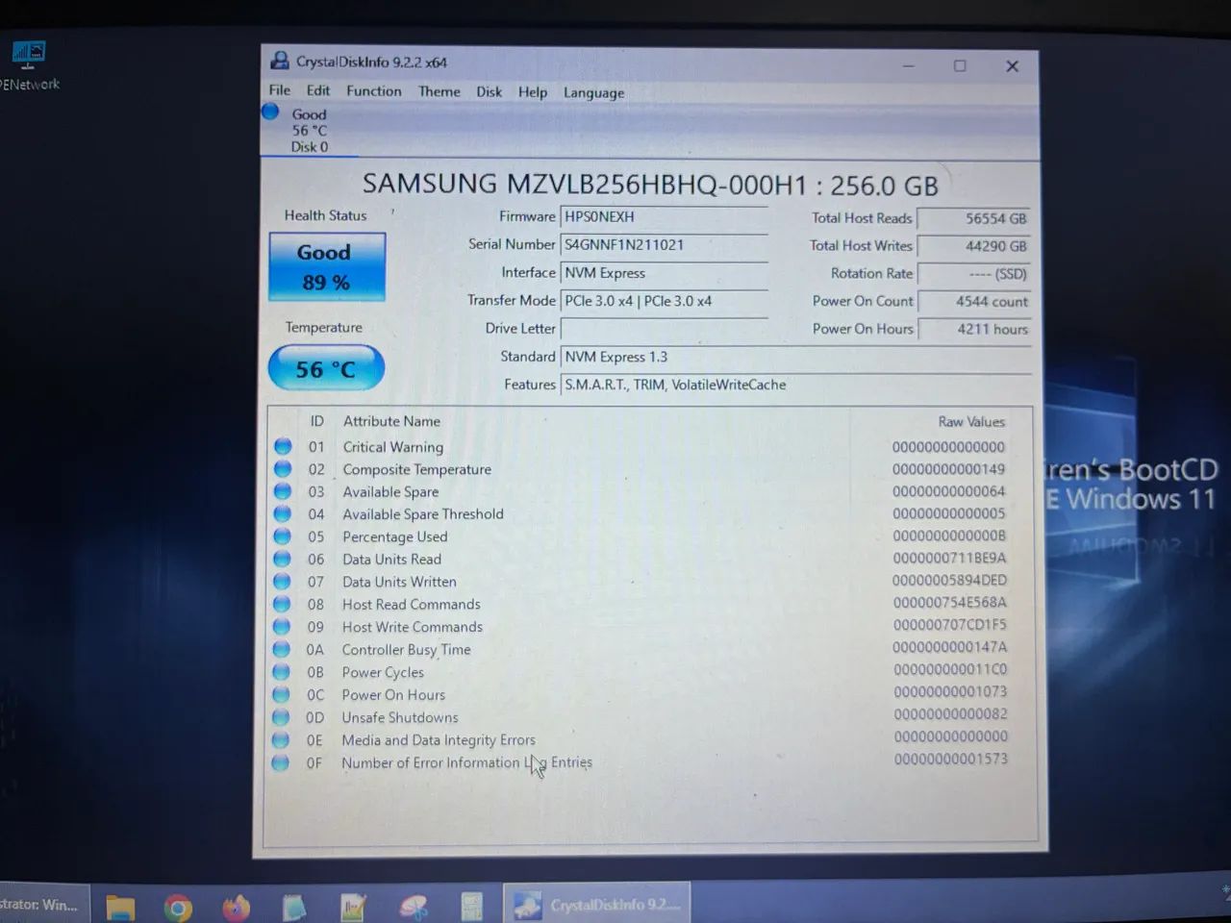Click status icon for Power On Hours attribute row

(281, 694)
